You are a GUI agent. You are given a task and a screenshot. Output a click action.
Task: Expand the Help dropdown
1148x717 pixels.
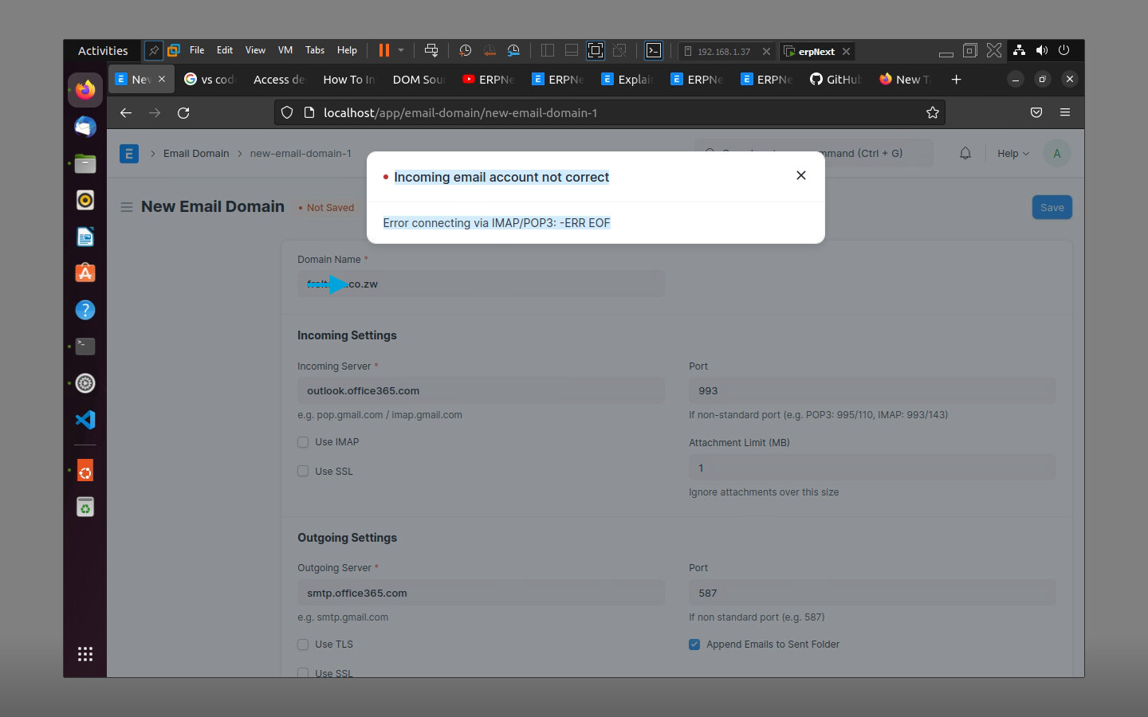[x=1013, y=153]
